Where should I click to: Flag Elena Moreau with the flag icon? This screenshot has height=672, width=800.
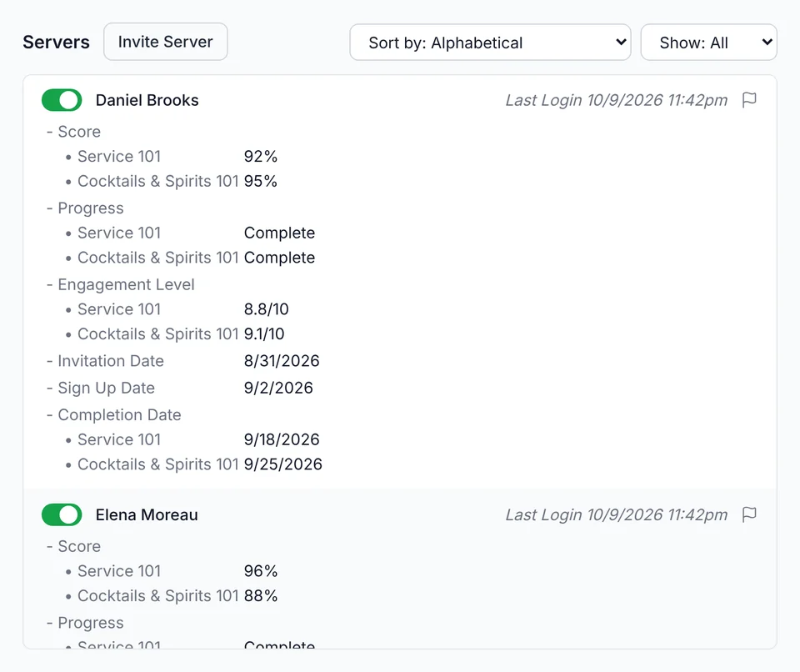click(749, 514)
